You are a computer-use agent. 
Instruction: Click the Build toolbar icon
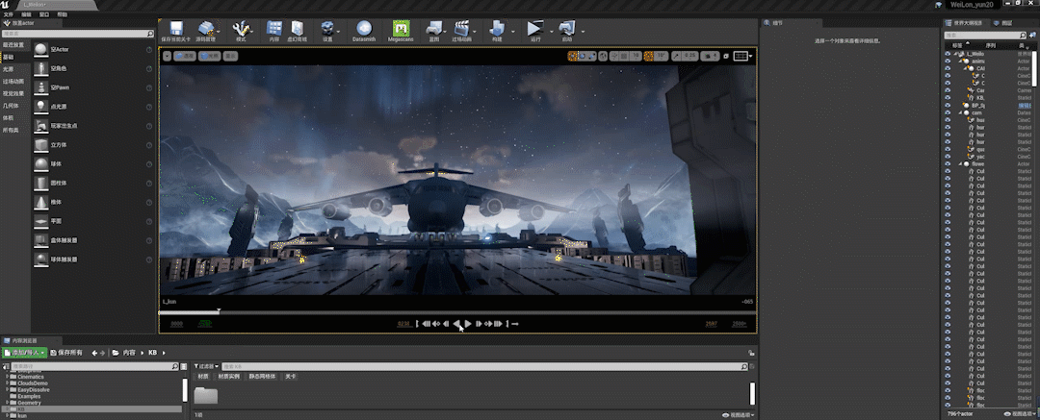(x=497, y=29)
